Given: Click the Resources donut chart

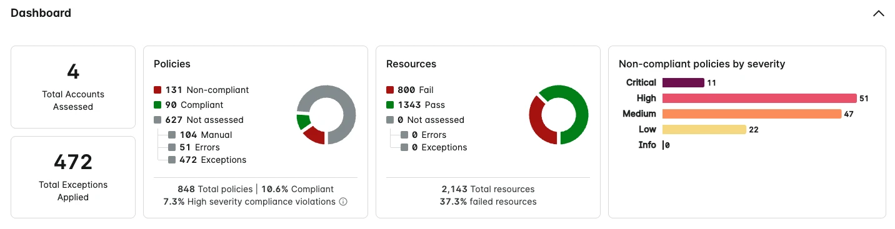Looking at the screenshot, I should tap(559, 115).
